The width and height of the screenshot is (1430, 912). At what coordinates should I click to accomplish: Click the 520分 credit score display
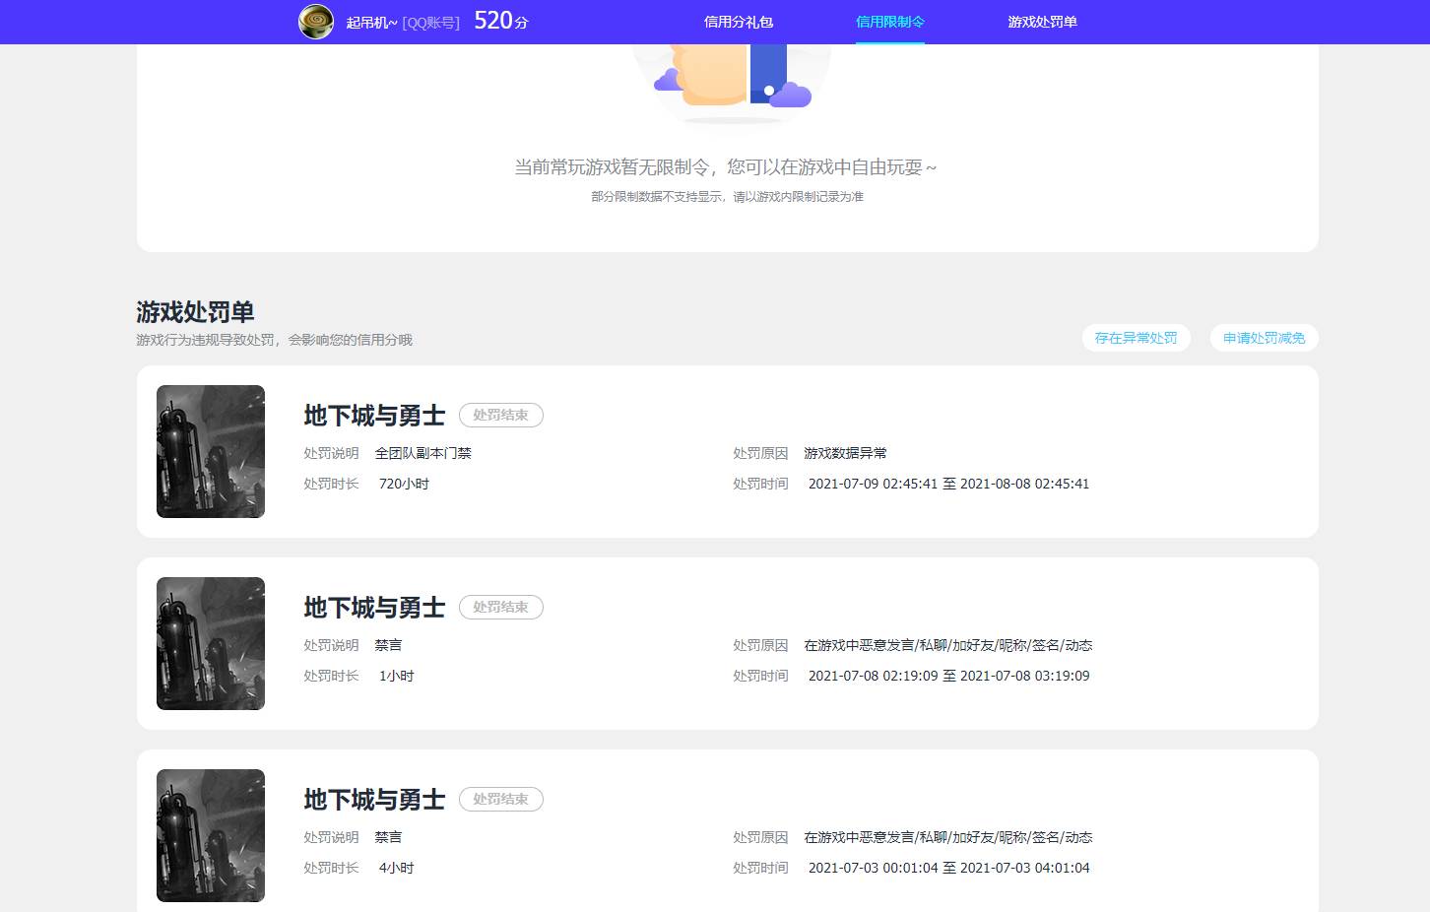pyautogui.click(x=499, y=20)
